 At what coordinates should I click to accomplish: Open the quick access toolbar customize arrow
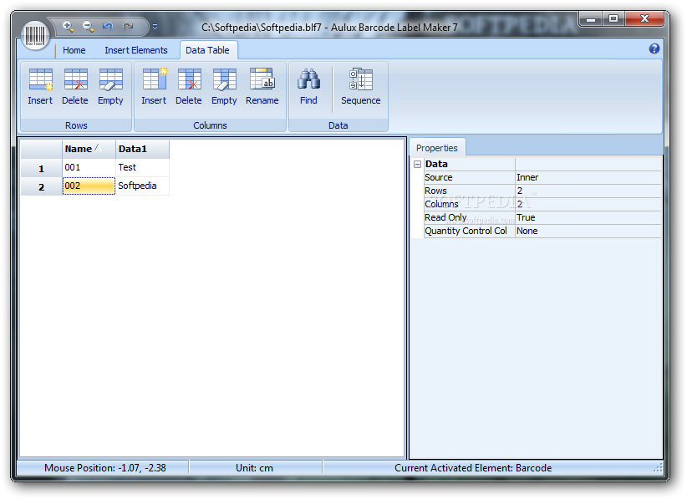click(155, 27)
